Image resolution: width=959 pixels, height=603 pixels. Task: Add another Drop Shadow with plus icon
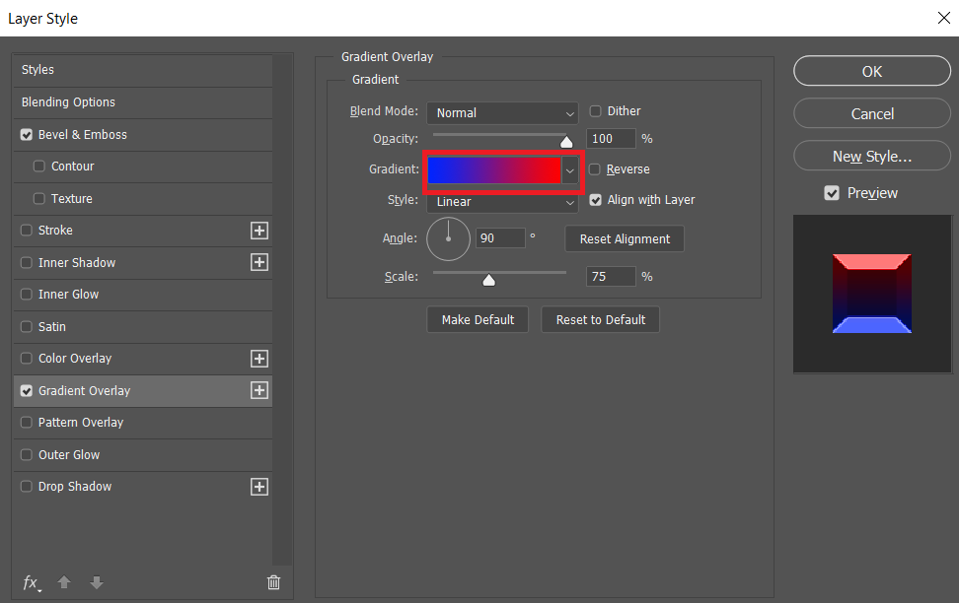259,487
